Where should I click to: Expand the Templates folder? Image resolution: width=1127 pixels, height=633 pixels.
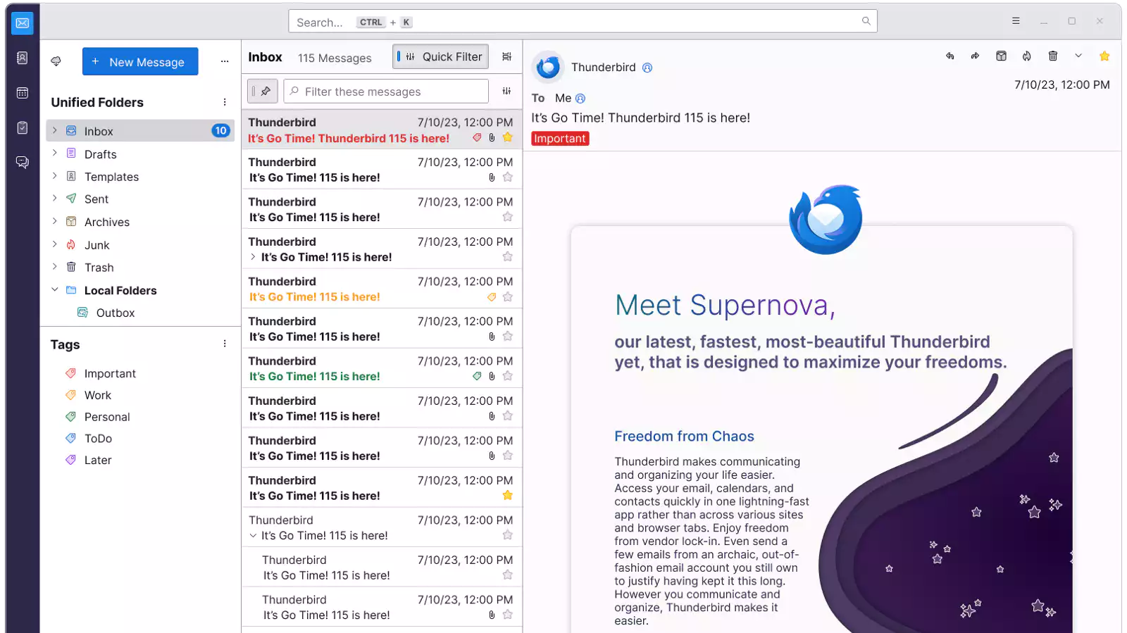pos(55,176)
